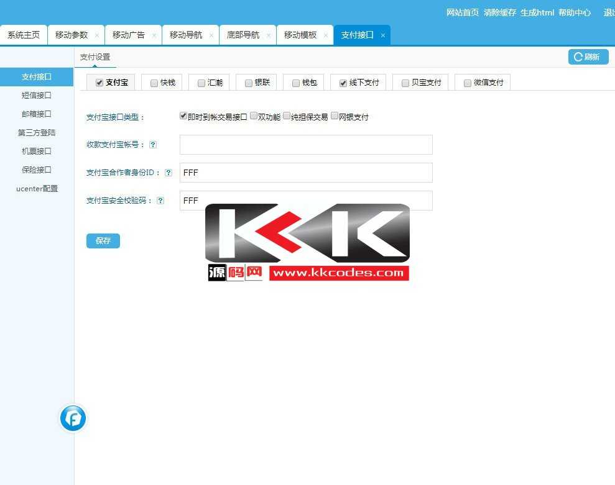The width and height of the screenshot is (615, 485).
Task: Click the 生成html link
Action: point(537,12)
